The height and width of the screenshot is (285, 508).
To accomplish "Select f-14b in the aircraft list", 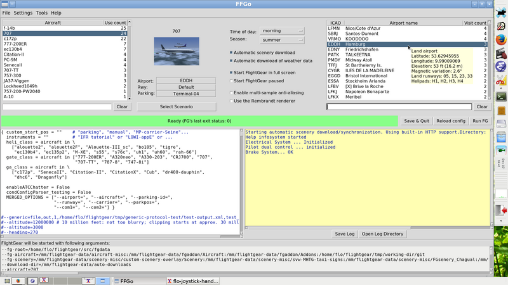I will pyautogui.click(x=65, y=28).
